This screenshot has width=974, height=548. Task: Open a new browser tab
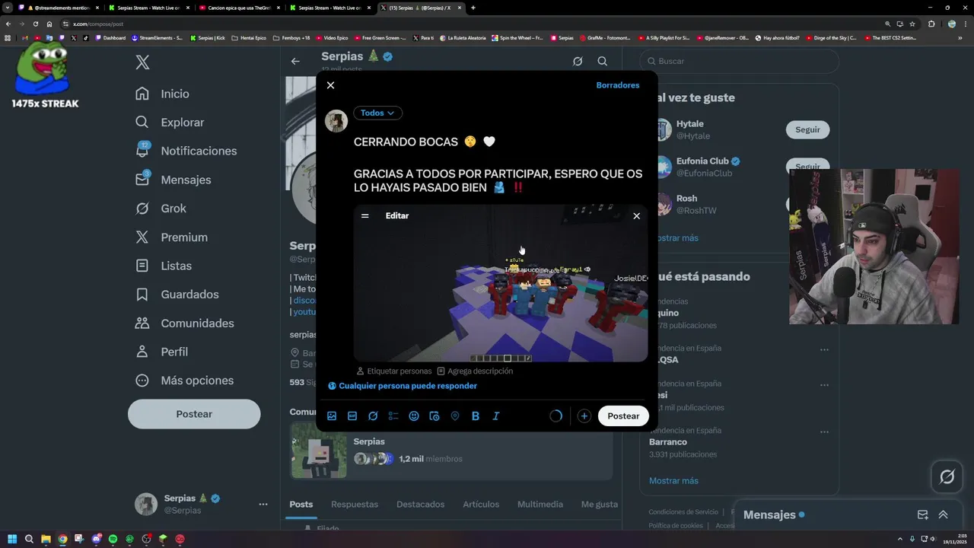coord(473,8)
